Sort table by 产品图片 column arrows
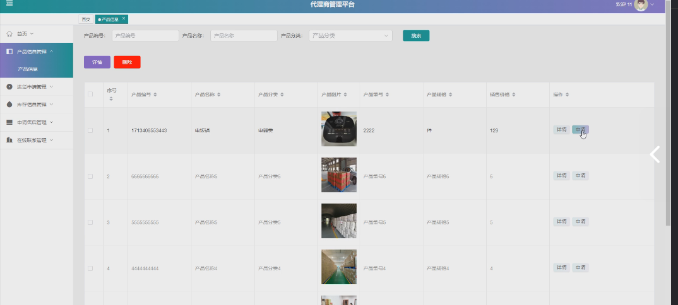 click(345, 95)
